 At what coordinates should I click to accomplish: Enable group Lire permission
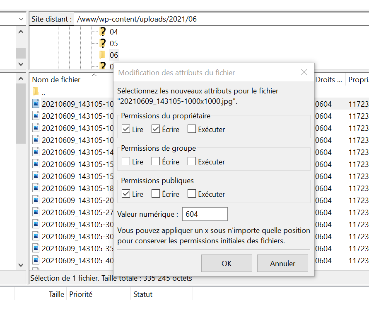(x=126, y=162)
